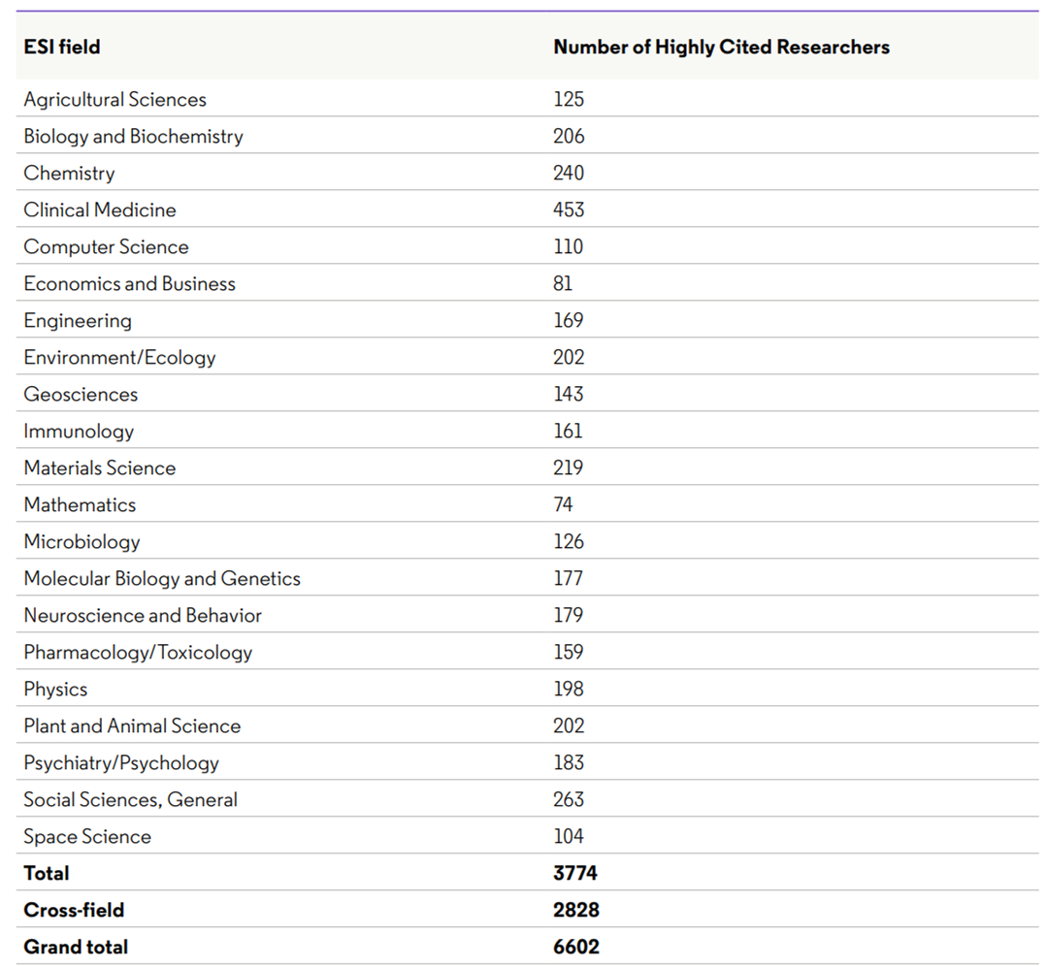
Task: Select the Chemistry value 240
Action: tap(569, 173)
